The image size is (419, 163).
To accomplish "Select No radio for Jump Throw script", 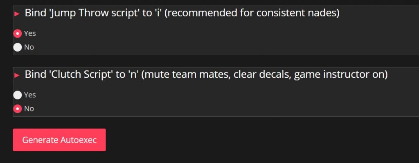I will pyautogui.click(x=17, y=48).
